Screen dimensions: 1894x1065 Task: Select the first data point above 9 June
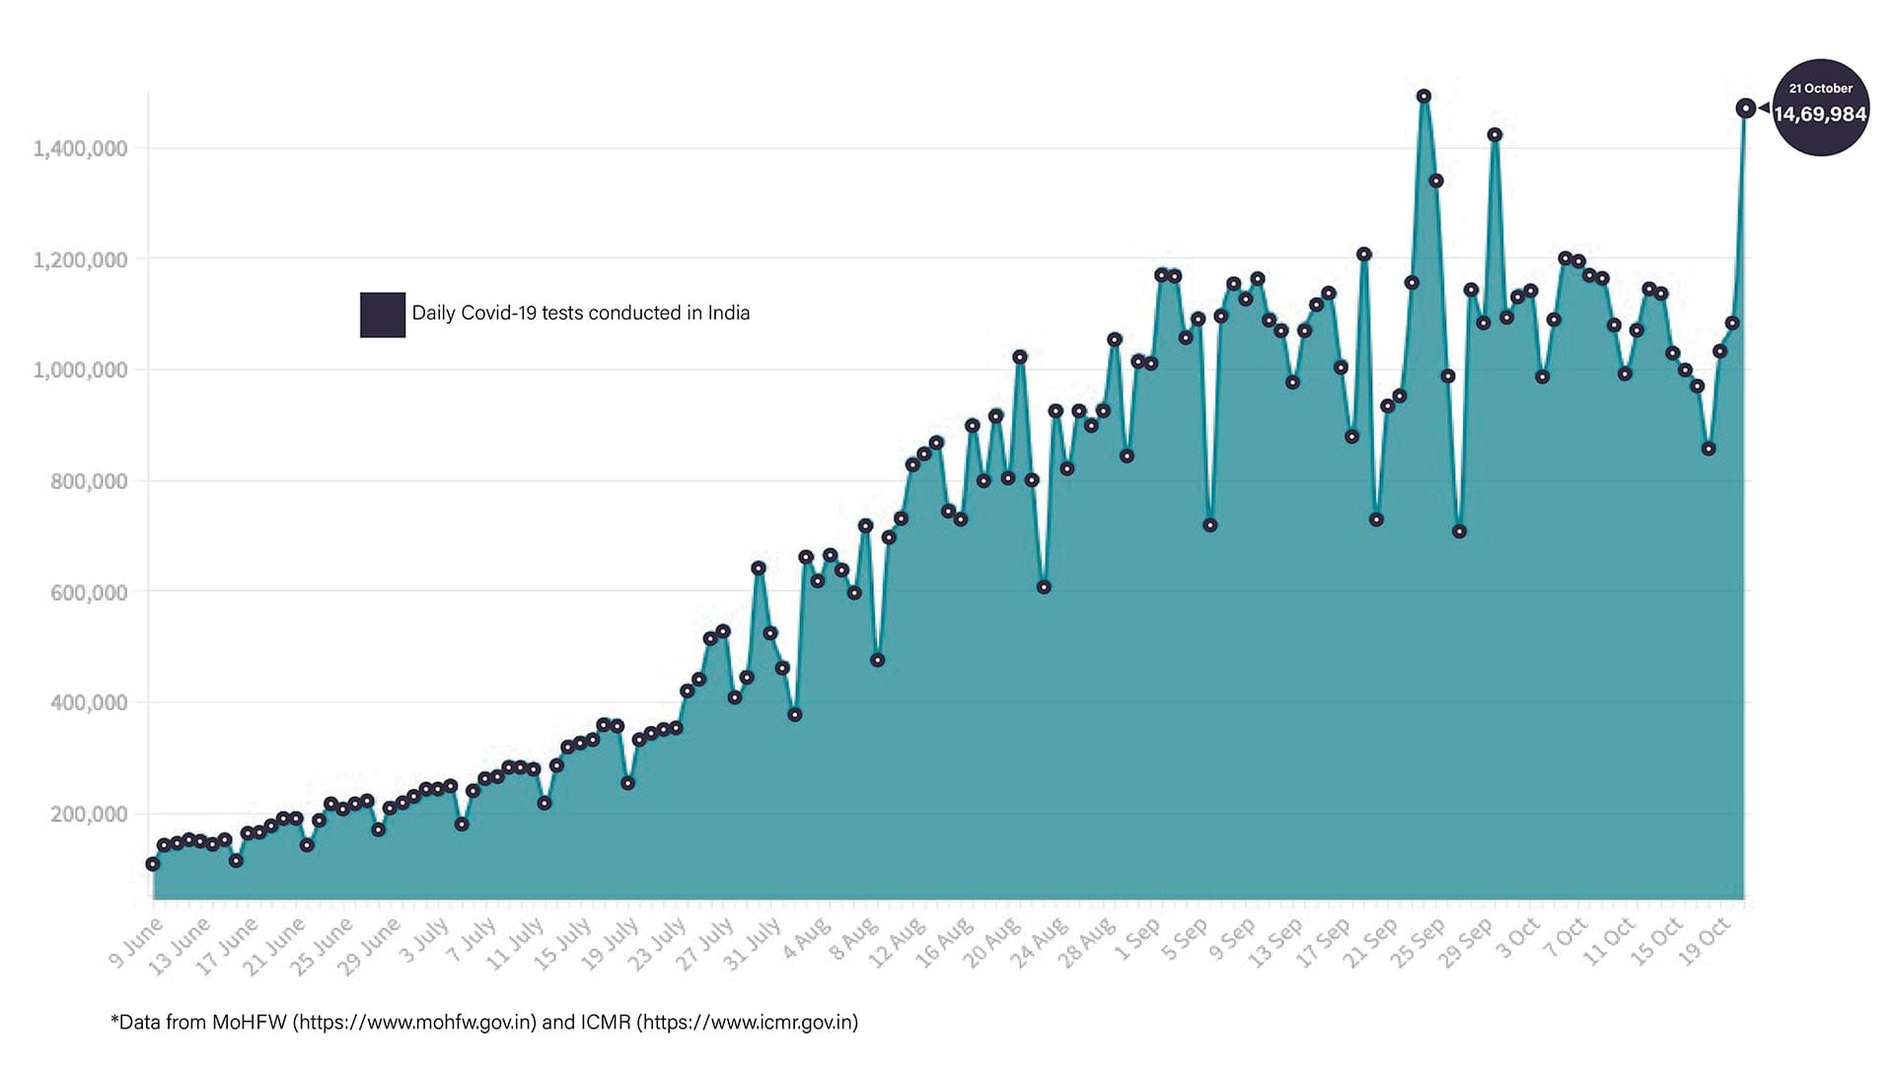pyautogui.click(x=152, y=864)
